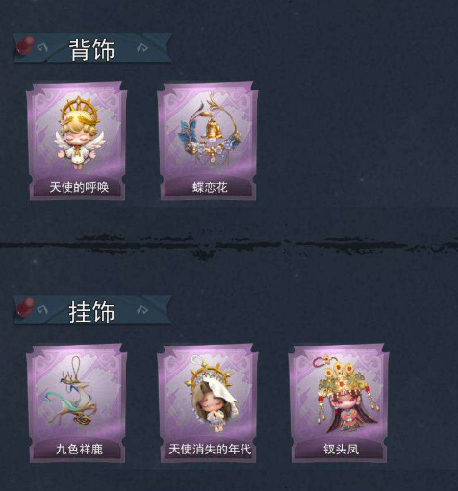Click the golden bell in 蝶恋花 wreath
This screenshot has height=491, width=458.
click(x=212, y=129)
